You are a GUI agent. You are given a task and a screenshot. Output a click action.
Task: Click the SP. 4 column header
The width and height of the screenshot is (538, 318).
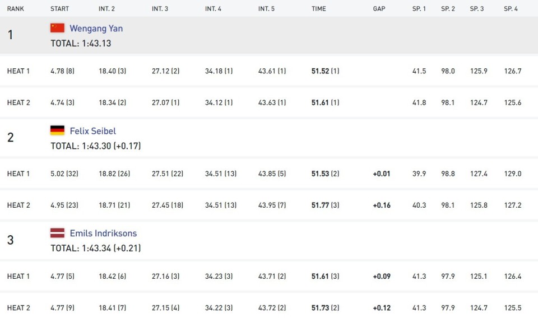tap(511, 9)
